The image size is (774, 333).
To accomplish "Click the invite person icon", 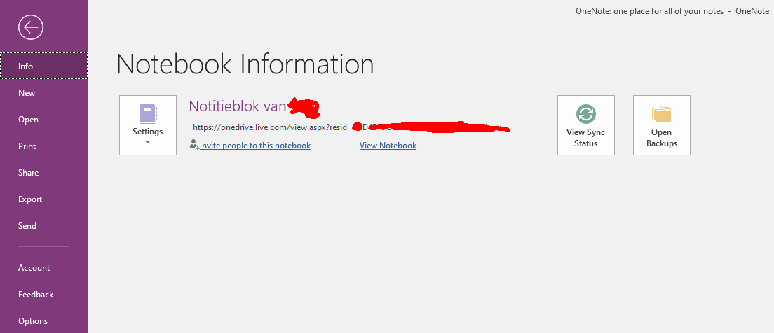I will [x=194, y=144].
